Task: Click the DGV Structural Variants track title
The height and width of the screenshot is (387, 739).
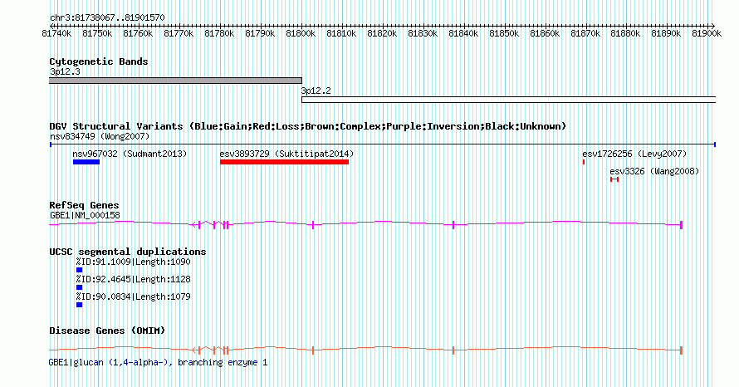Action: click(x=308, y=126)
